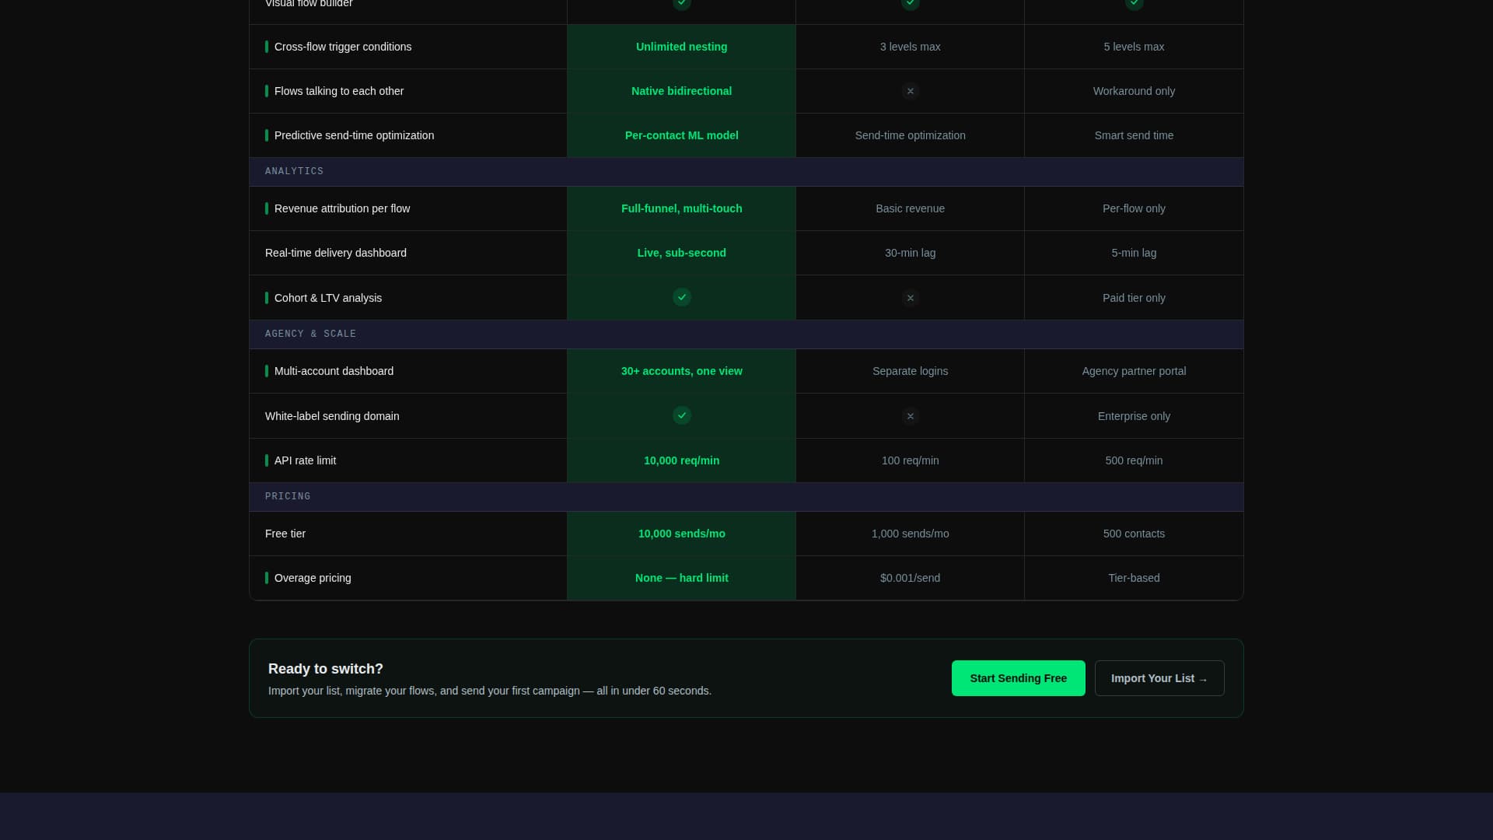The width and height of the screenshot is (1493, 840).
Task: Click the Full-funnel, multi-touch cell
Action: (681, 208)
